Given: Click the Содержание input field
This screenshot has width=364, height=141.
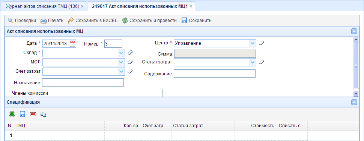Looking at the screenshot, I should tap(215, 73).
